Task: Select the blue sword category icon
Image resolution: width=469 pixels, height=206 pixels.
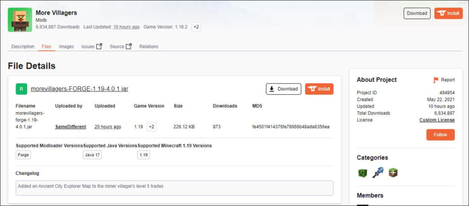Action: [378, 173]
